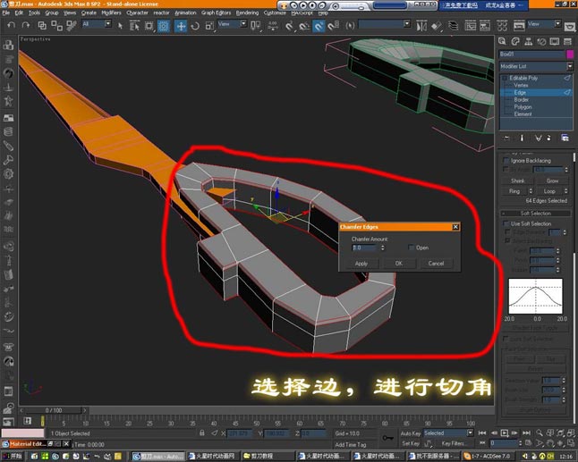Activate the Unlink Selection tool
The width and height of the screenshot is (578, 462).
click(56, 25)
